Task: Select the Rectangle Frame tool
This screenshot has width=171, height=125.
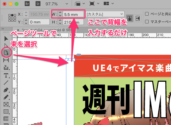Action: [x=6, y=104]
